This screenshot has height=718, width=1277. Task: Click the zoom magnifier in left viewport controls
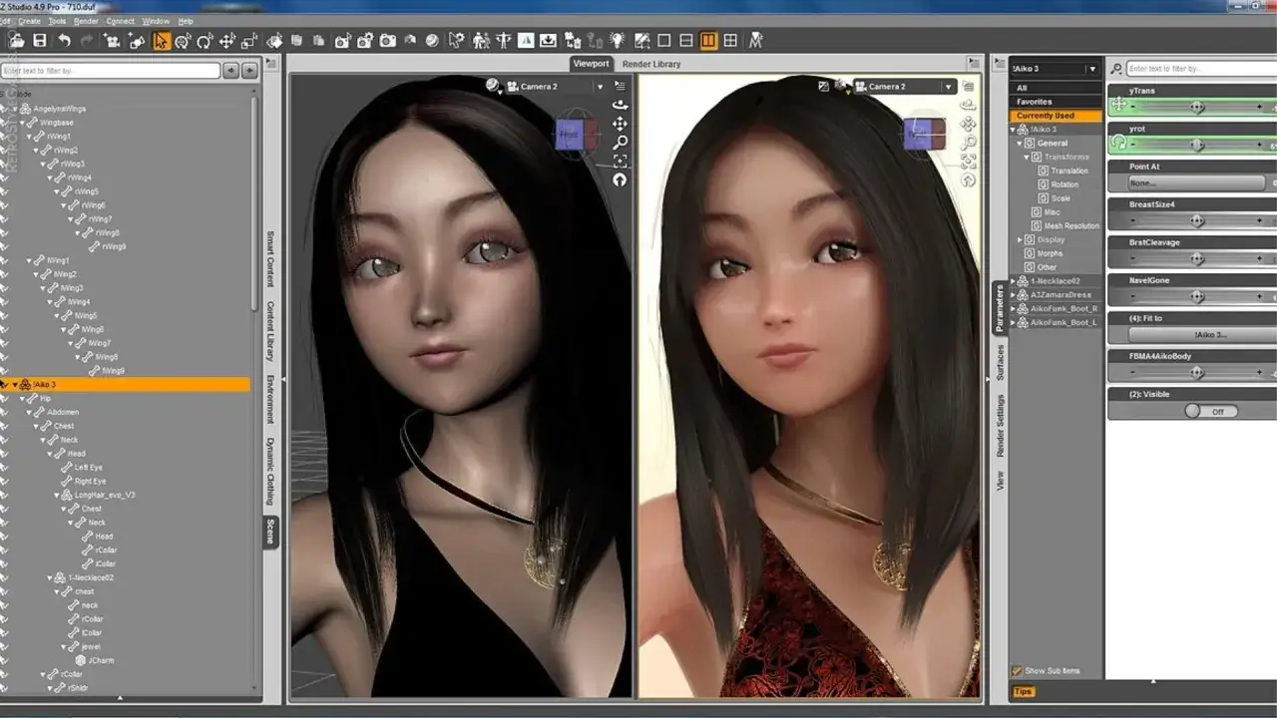coord(620,143)
